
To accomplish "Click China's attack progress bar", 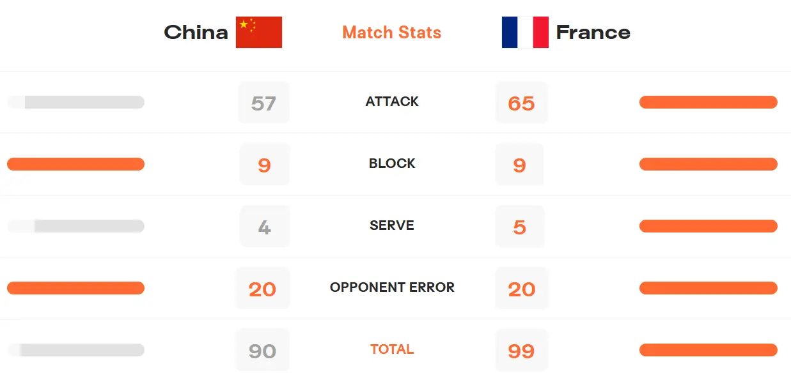I will [75, 102].
